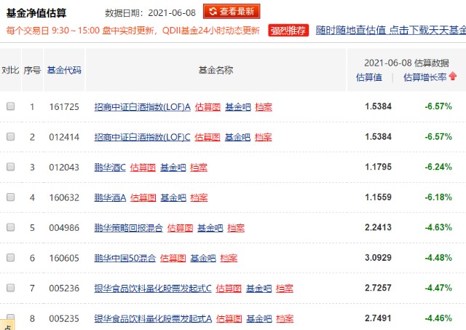Open fund 银华食品饮料量化股票发起式C
The width and height of the screenshot is (466, 330).
[x=153, y=288]
